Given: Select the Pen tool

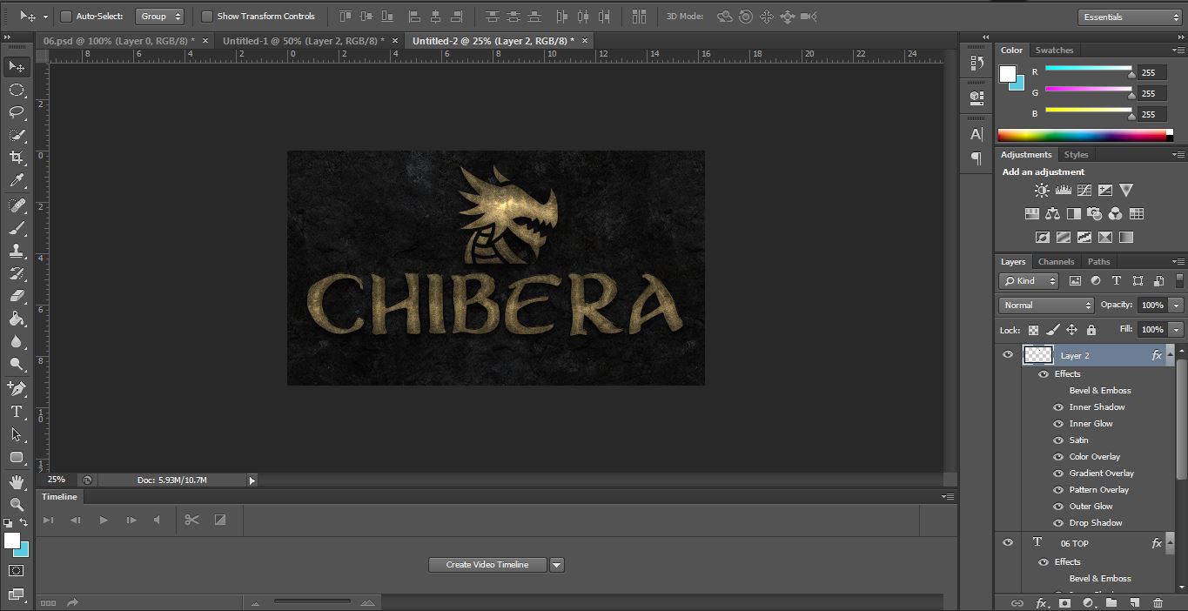Looking at the screenshot, I should point(17,388).
